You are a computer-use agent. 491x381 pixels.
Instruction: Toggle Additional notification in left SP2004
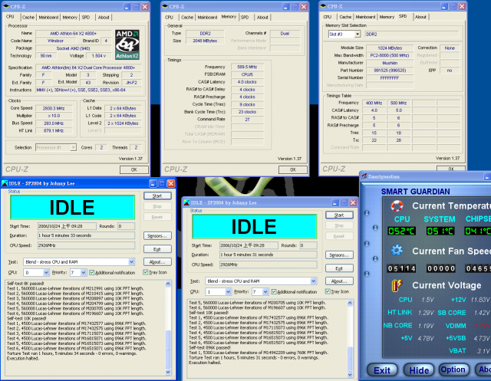[x=92, y=272]
